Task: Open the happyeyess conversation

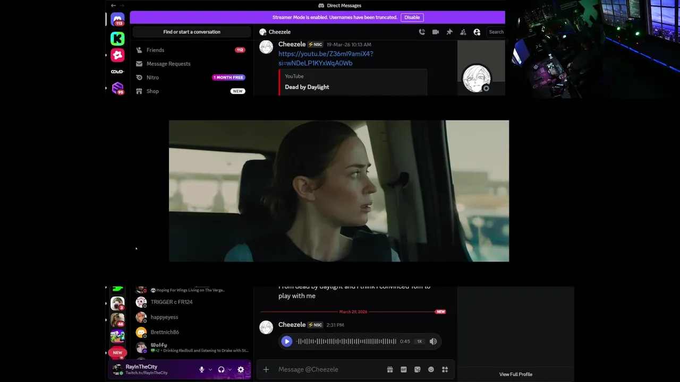Action: pyautogui.click(x=191, y=317)
